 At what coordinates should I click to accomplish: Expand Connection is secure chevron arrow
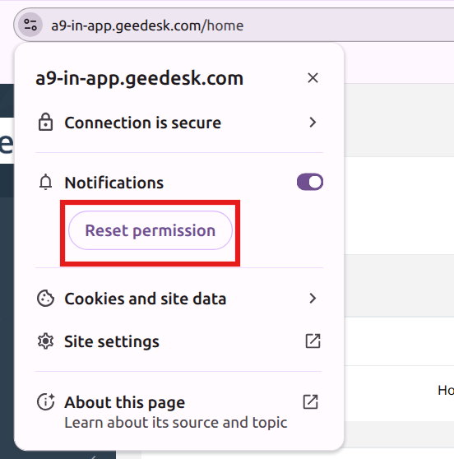tap(313, 122)
